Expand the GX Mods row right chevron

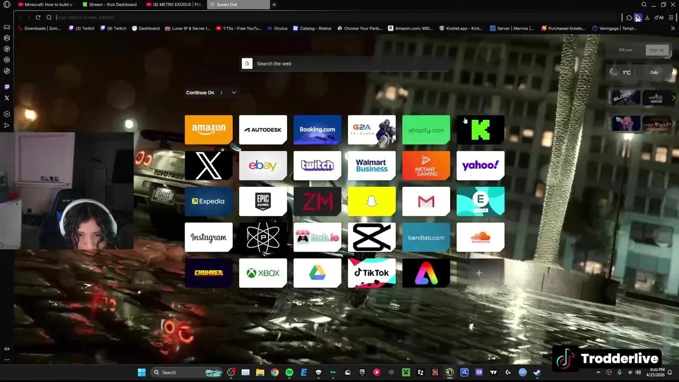673,124
